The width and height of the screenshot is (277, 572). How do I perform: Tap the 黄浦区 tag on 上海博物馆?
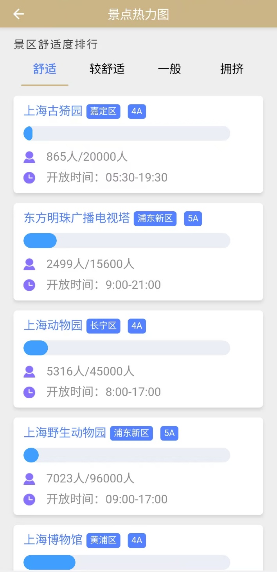coord(103,540)
